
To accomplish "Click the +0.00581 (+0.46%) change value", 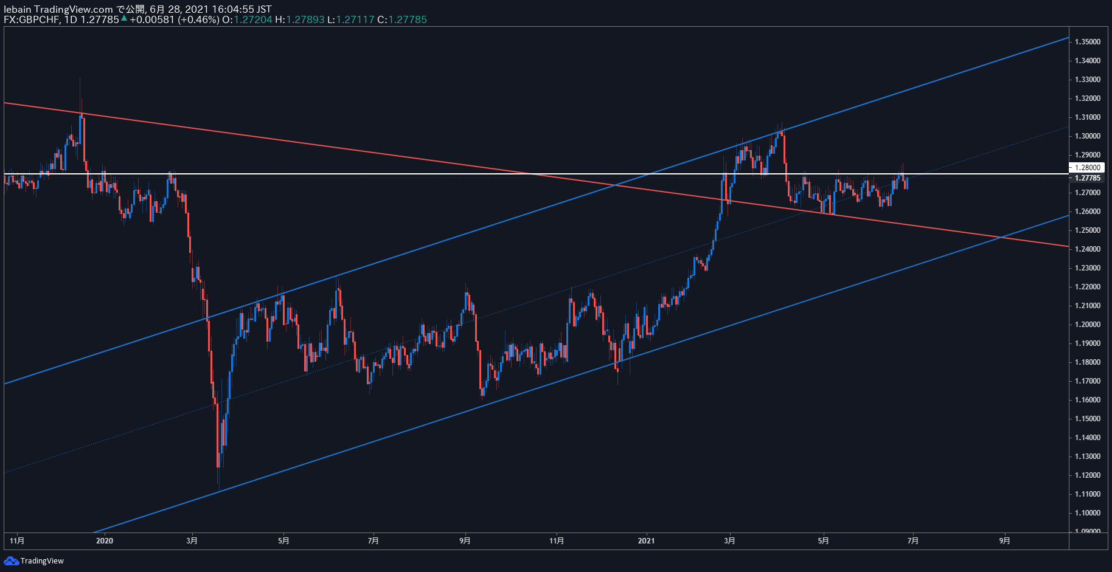I will tap(174, 19).
